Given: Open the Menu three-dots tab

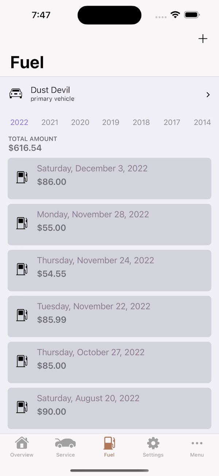Looking at the screenshot, I should pyautogui.click(x=197, y=447).
